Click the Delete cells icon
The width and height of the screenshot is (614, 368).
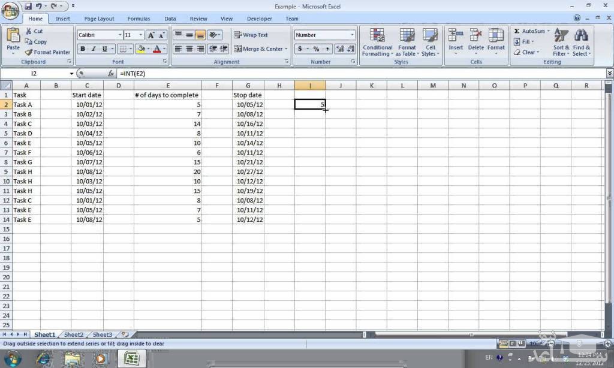[475, 37]
